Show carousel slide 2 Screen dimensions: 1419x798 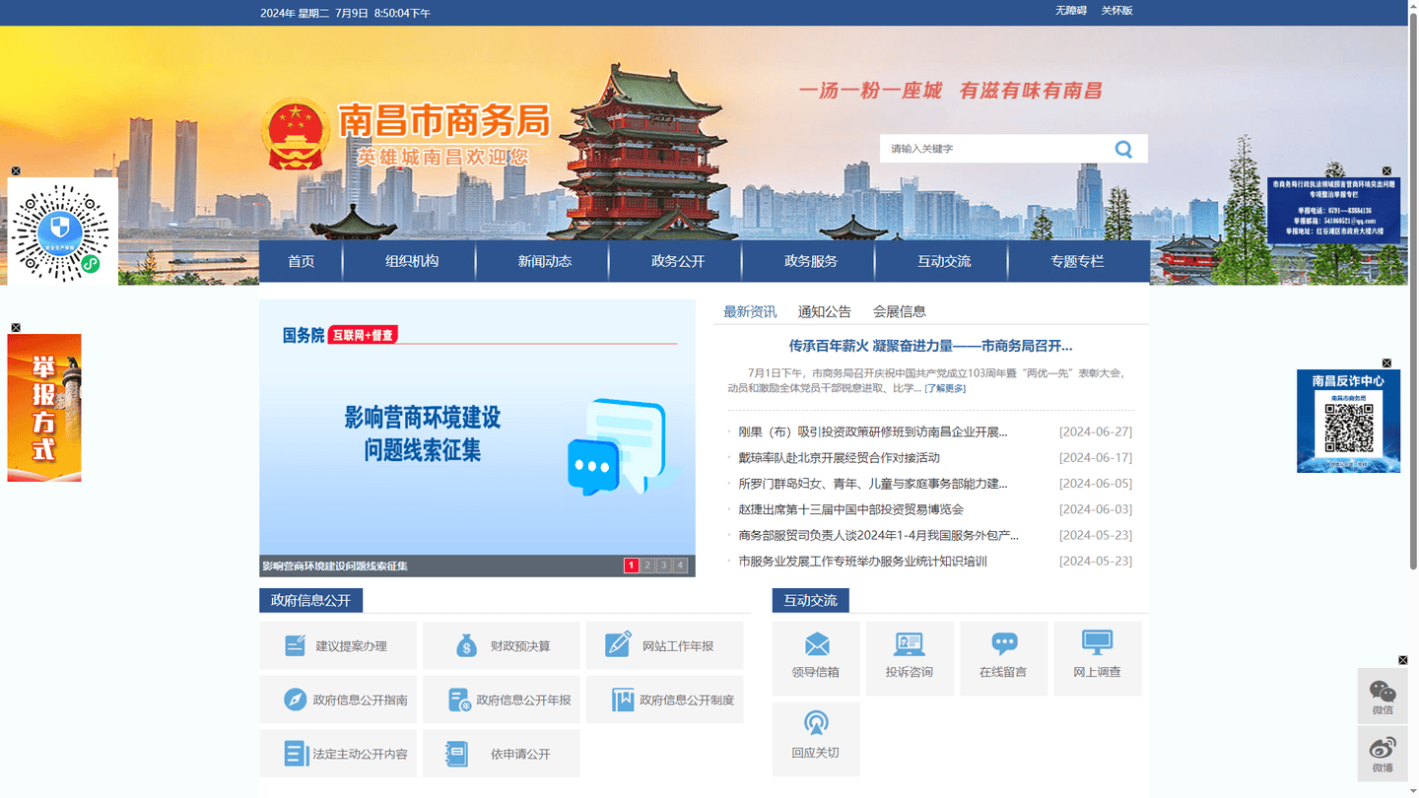click(647, 565)
